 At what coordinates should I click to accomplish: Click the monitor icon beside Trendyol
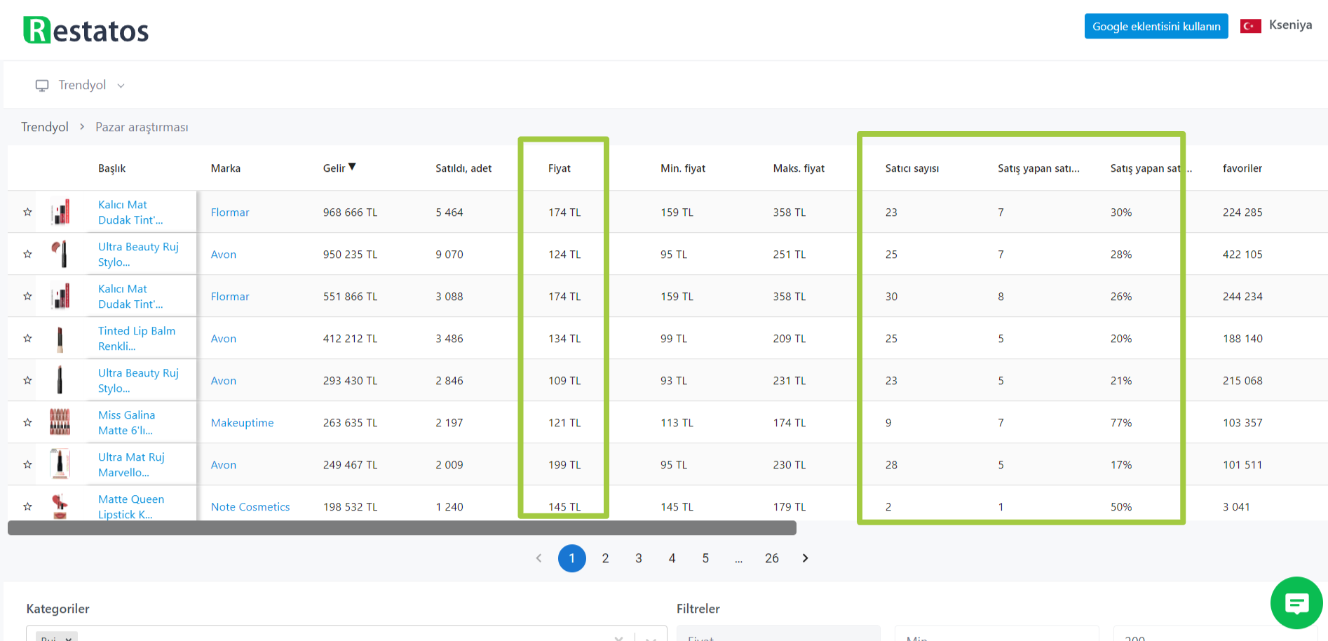[x=42, y=86]
